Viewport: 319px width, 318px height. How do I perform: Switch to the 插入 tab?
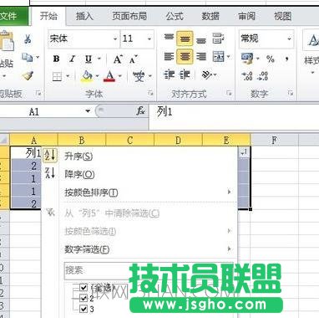[84, 16]
